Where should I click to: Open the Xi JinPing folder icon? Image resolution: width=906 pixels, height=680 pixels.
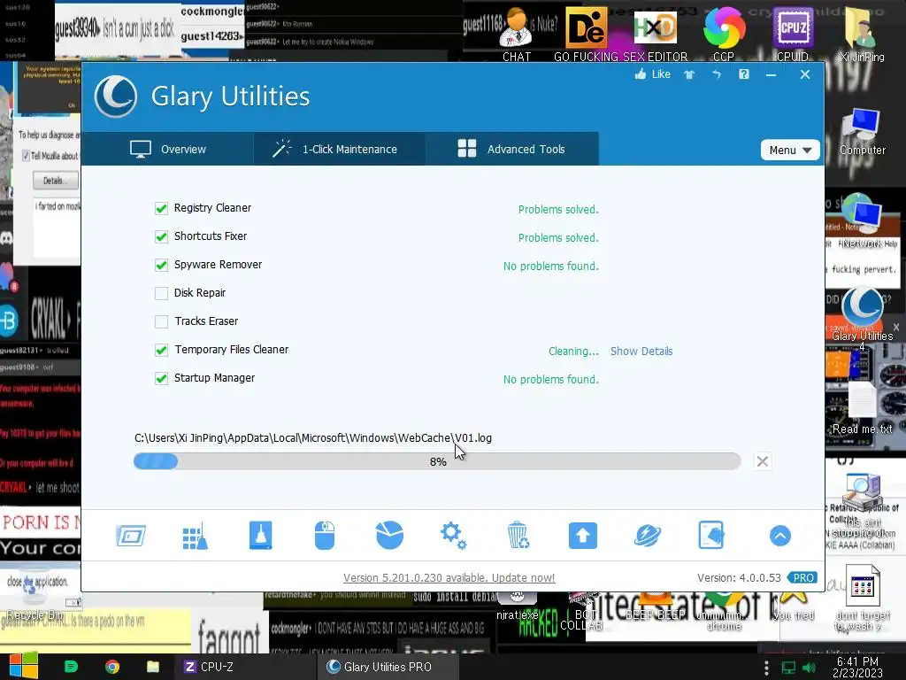862,35
